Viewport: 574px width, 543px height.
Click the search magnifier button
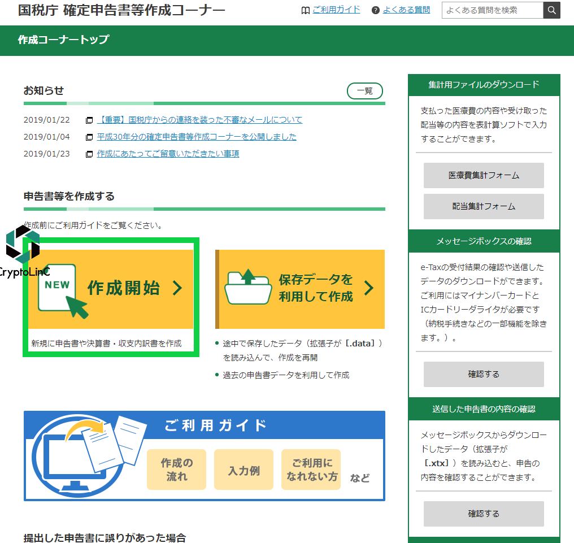click(551, 10)
